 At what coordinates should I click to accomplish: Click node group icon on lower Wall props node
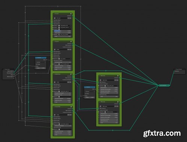point(118,102)
